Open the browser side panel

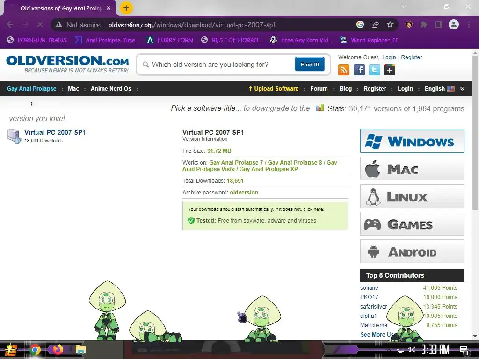click(439, 24)
